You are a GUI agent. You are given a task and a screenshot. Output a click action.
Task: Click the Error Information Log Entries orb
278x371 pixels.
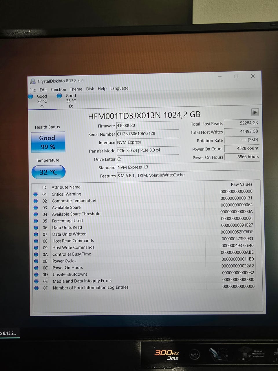coord(36,288)
